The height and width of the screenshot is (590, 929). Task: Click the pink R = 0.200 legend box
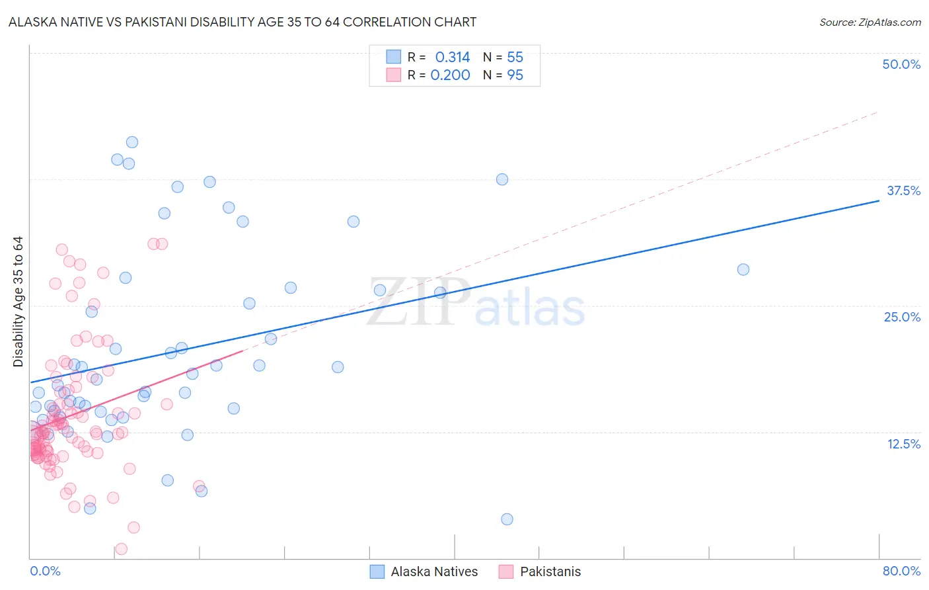394,75
